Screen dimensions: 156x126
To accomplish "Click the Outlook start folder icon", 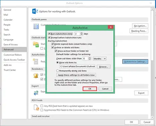I will [x=36, y=44].
